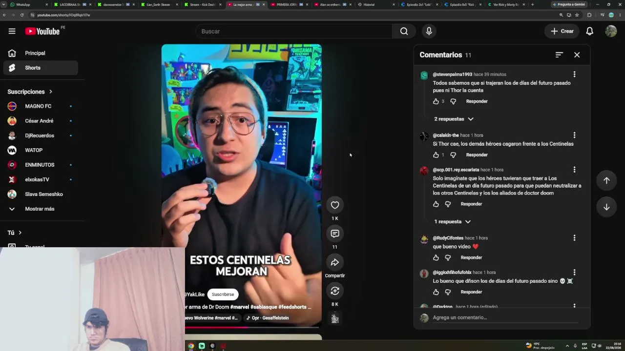The height and width of the screenshot is (351, 625).
Task: Like the comment by @calakin-the
Action: pos(436,155)
